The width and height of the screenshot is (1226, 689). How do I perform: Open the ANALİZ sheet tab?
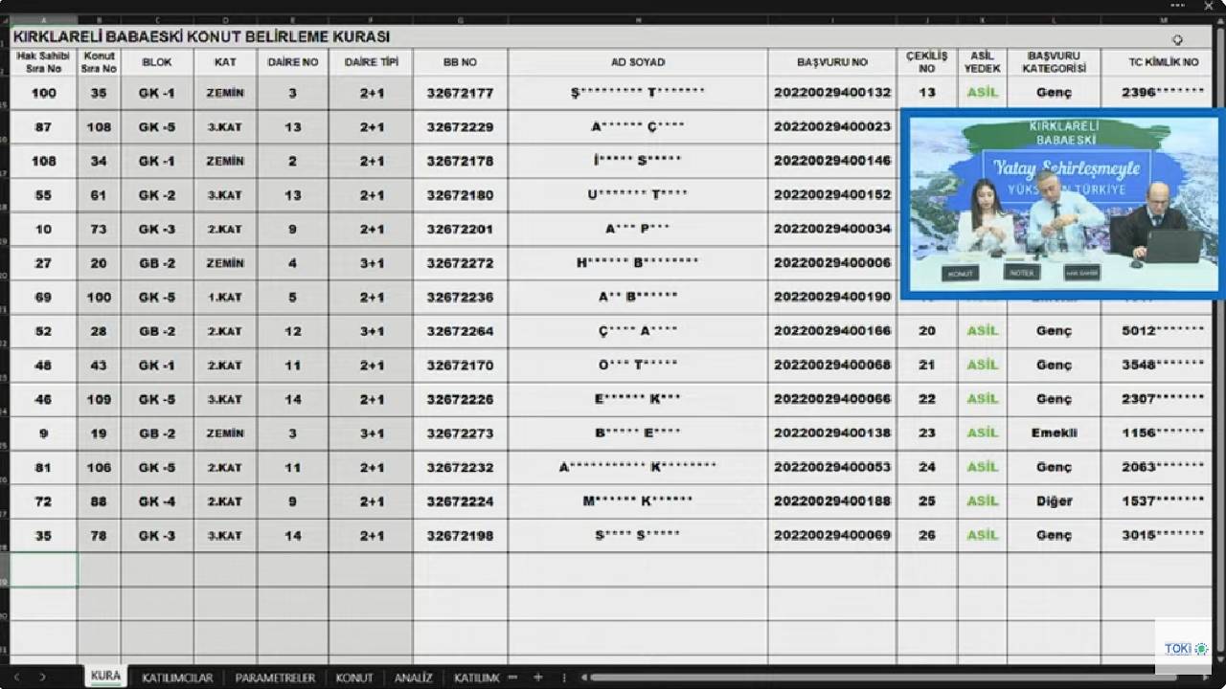tap(414, 678)
